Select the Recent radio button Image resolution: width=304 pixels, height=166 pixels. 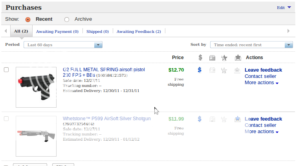(x=28, y=19)
